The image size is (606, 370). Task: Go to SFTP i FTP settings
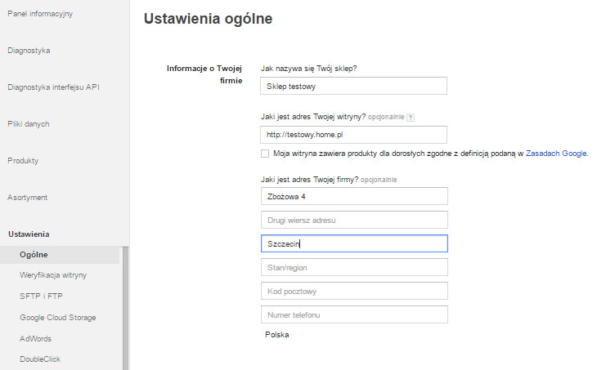(41, 296)
